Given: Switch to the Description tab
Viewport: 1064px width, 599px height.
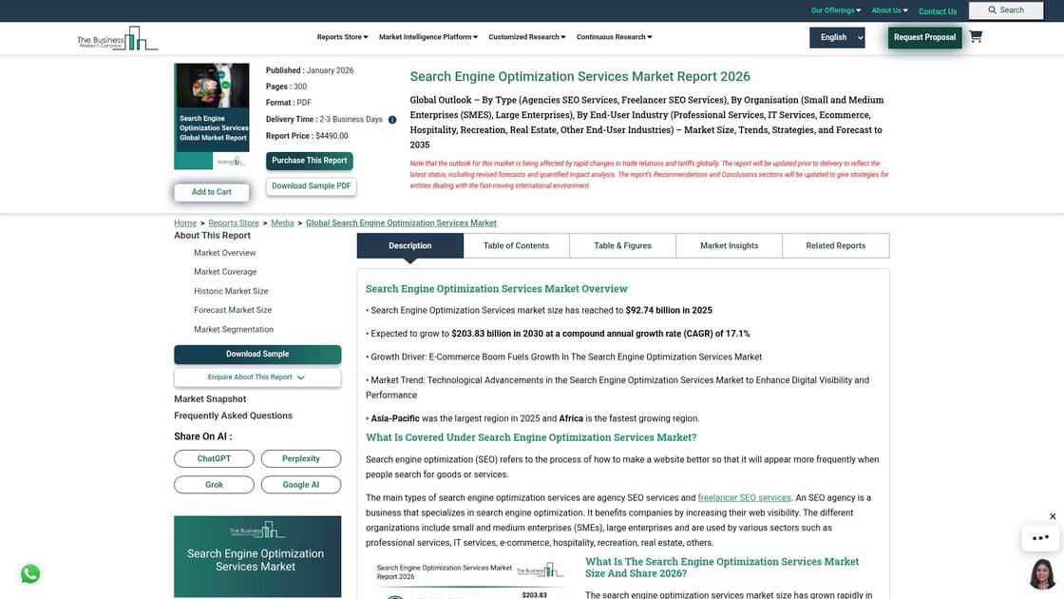Looking at the screenshot, I should coord(409,246).
